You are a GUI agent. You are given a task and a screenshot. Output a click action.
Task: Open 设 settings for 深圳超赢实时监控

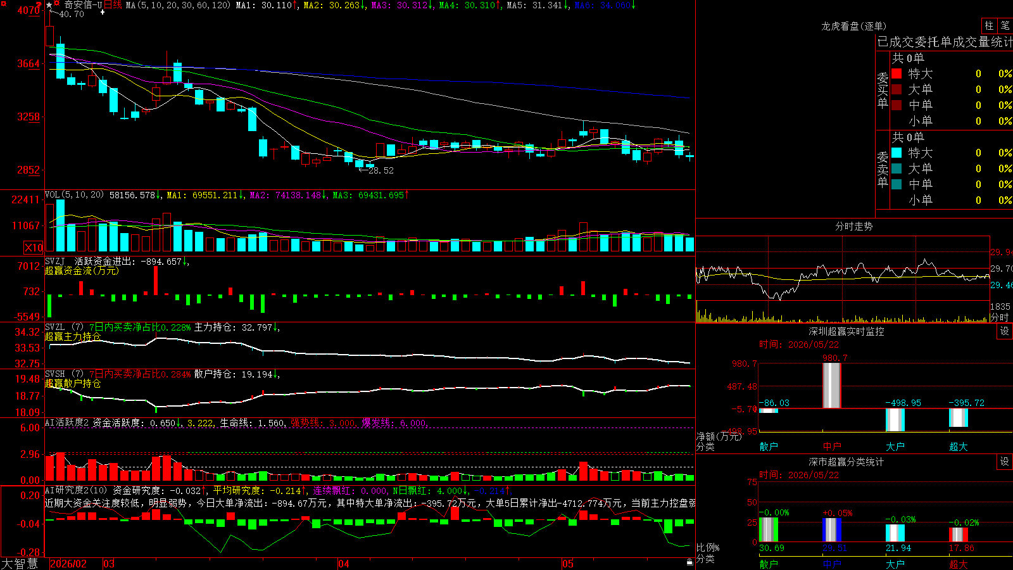[1005, 331]
